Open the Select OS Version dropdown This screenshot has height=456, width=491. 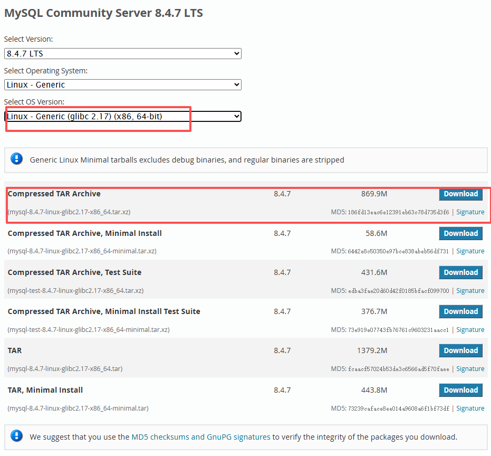point(123,116)
